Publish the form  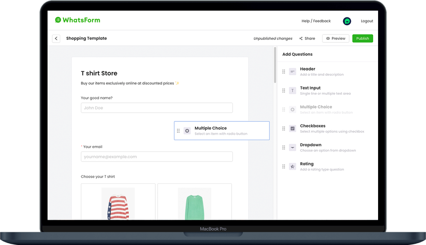[363, 39]
